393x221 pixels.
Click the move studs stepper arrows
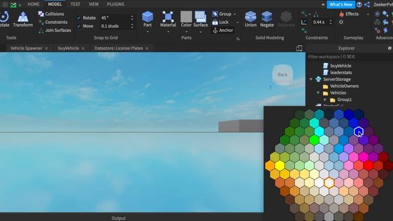(x=132, y=26)
